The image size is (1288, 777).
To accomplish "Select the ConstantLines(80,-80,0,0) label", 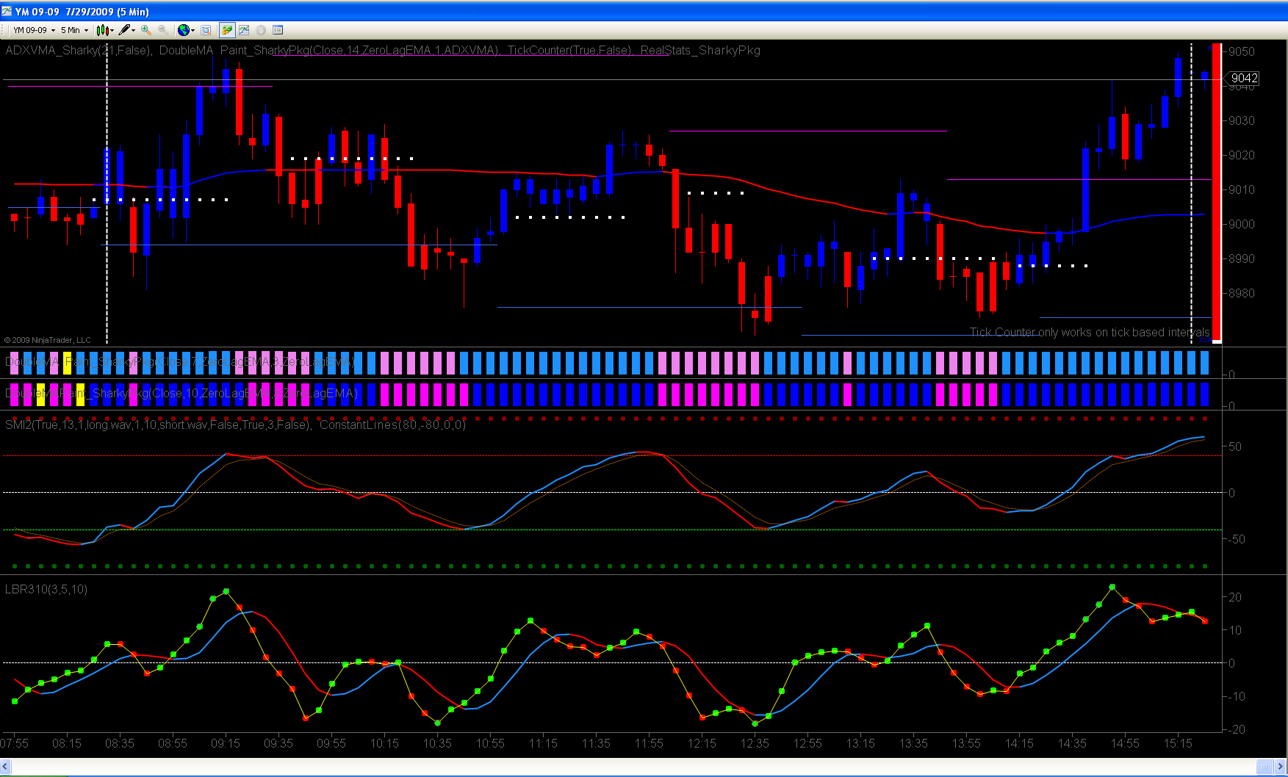I will click(x=392, y=424).
